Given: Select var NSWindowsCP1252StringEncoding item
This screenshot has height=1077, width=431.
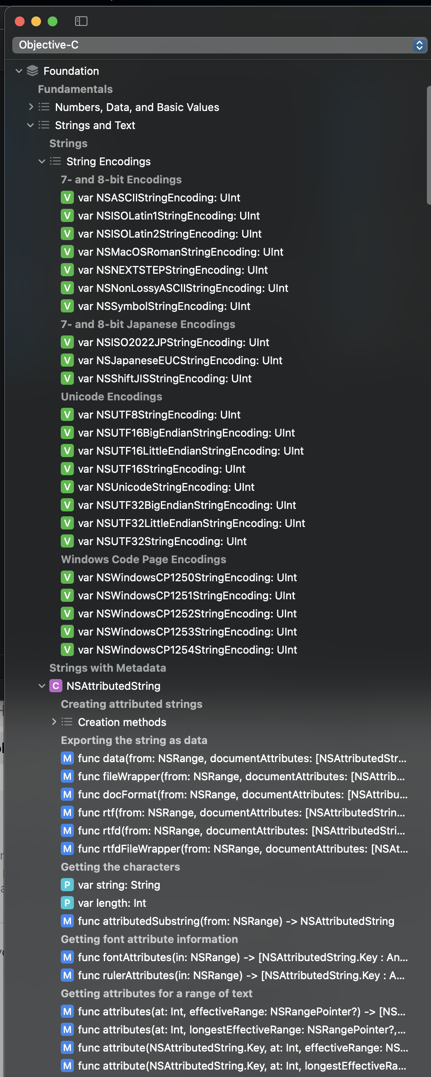Looking at the screenshot, I should [187, 613].
